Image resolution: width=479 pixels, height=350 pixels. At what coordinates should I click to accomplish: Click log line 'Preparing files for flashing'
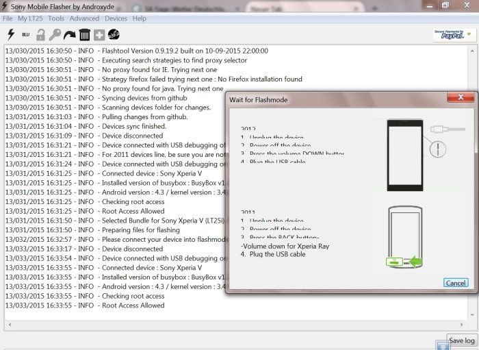92,230
